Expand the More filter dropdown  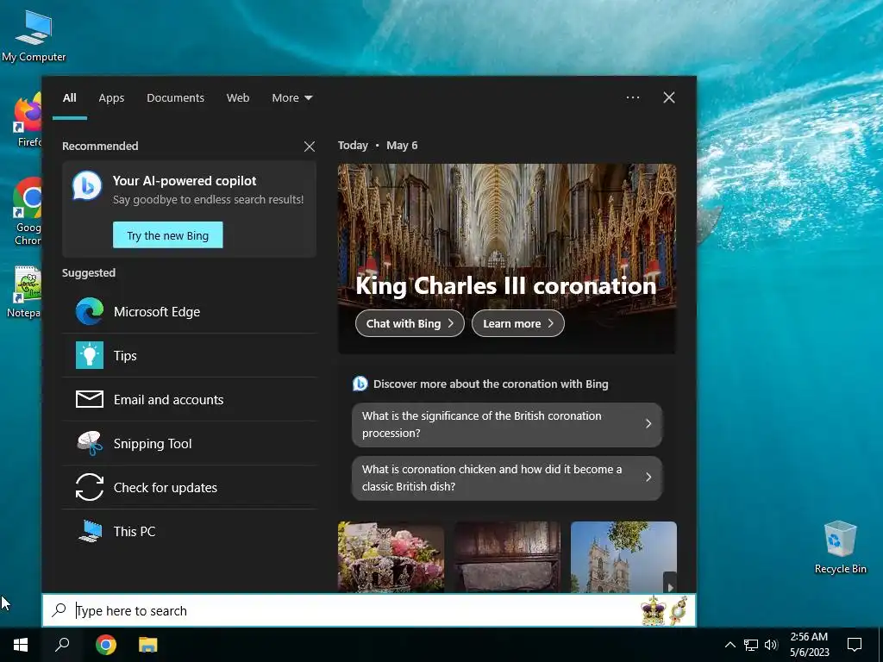(x=291, y=98)
